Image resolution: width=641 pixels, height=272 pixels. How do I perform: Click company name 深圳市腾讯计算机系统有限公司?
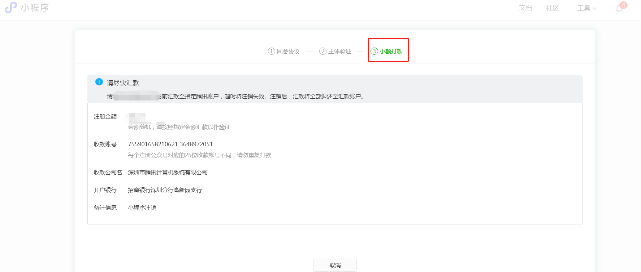168,173
